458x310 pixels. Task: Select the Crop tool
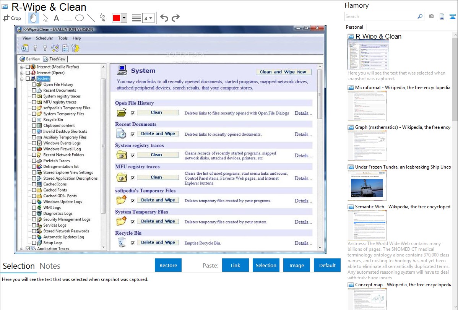point(12,18)
